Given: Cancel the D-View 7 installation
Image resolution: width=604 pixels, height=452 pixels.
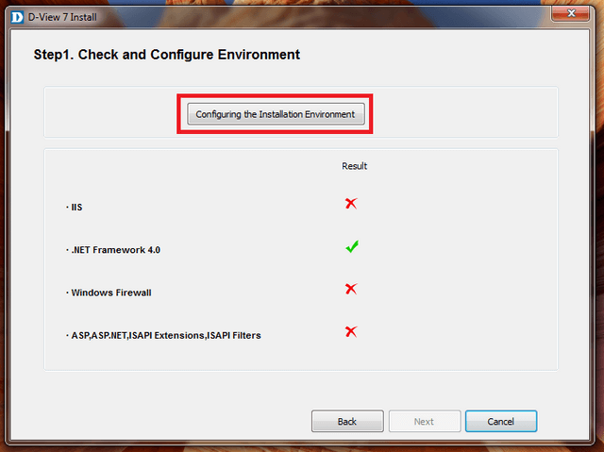Looking at the screenshot, I should 500,421.
